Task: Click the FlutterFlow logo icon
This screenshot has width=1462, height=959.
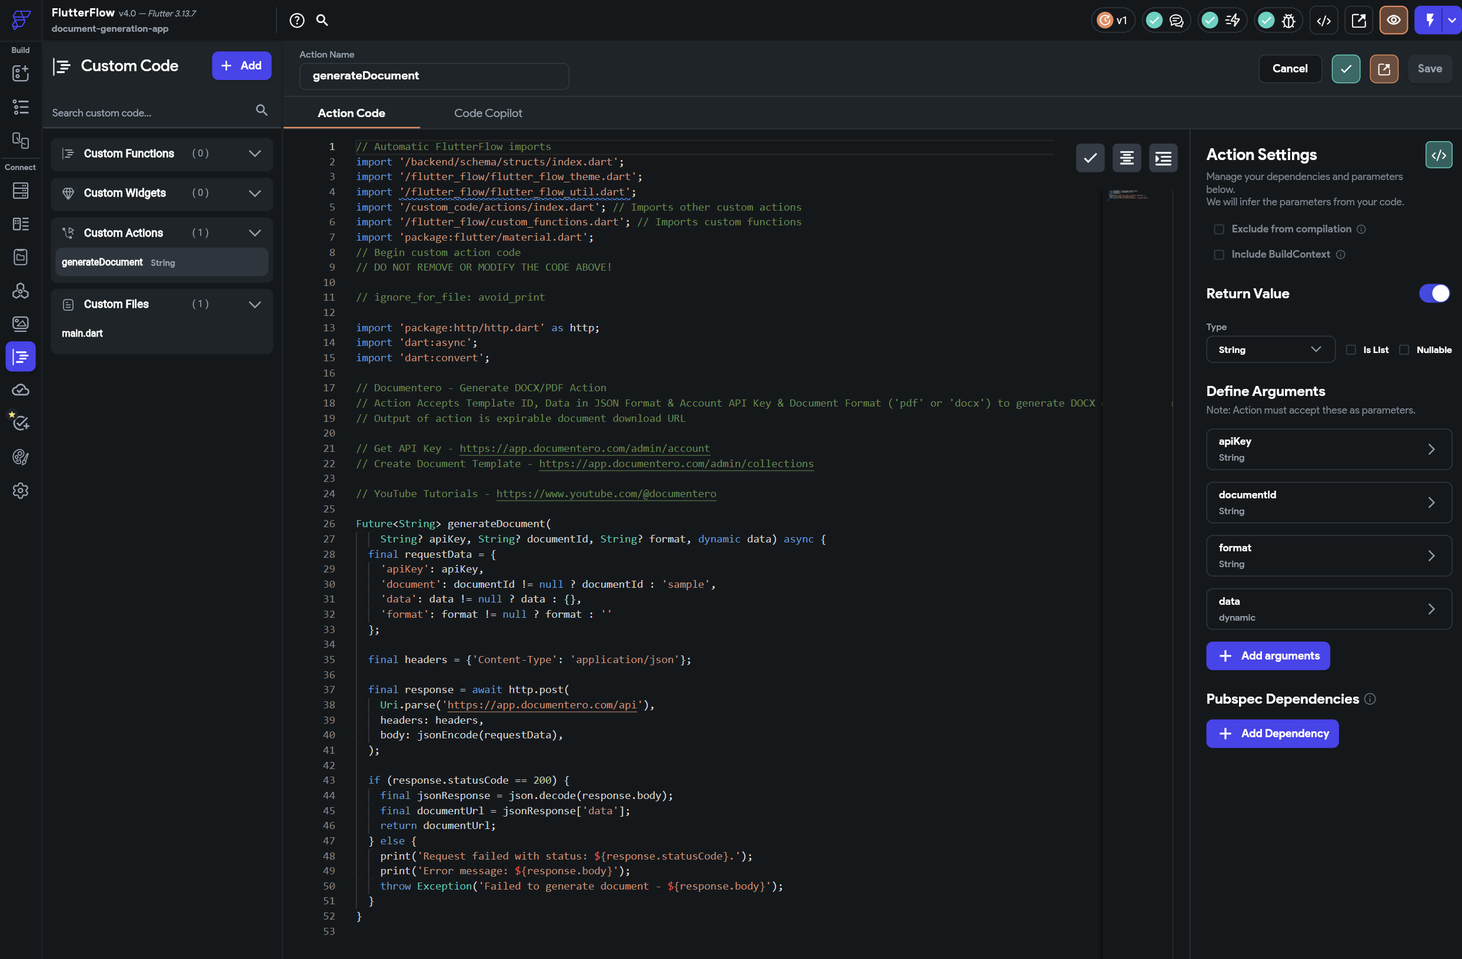Action: pos(20,19)
